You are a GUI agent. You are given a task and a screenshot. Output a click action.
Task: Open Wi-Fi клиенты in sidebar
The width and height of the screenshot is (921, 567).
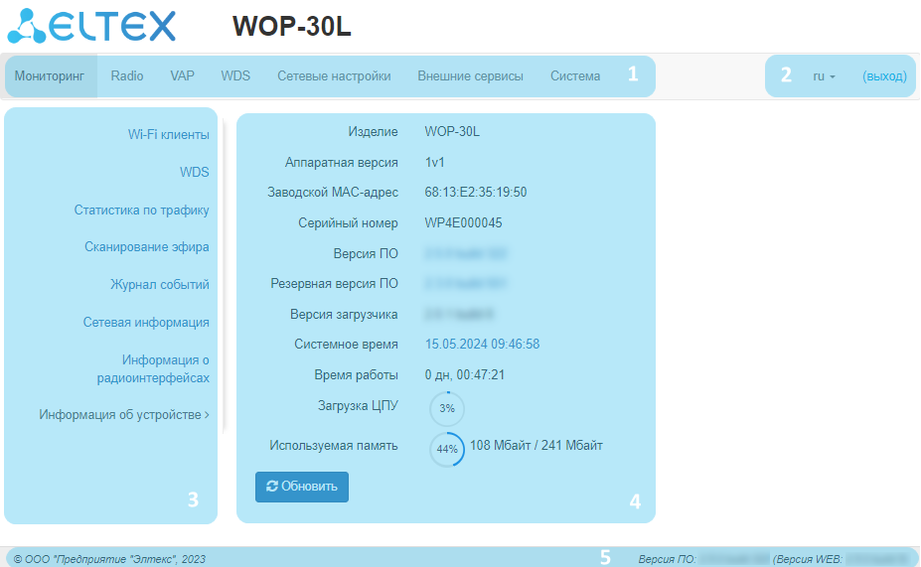[x=169, y=134]
